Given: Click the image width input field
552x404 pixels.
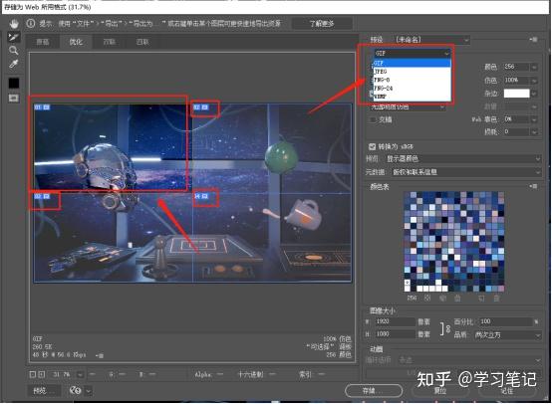Looking at the screenshot, I should [396, 321].
